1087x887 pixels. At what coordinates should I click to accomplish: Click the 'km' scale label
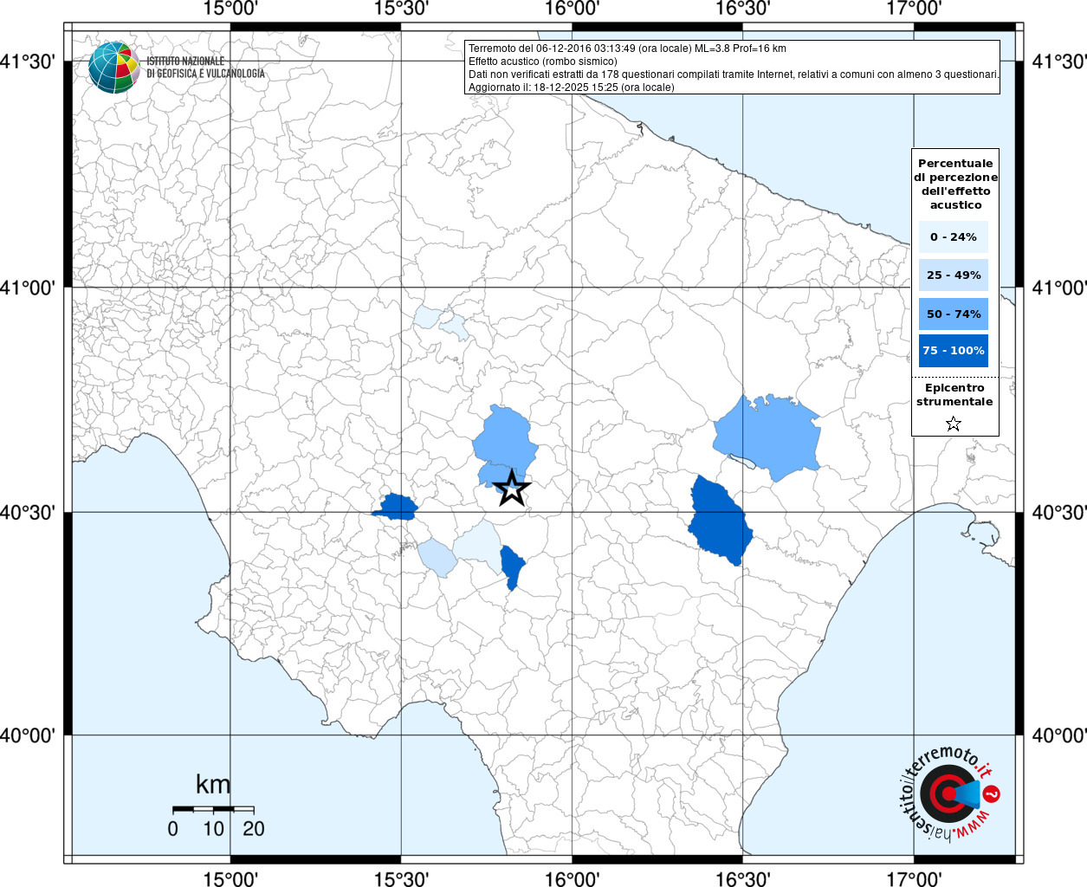tap(213, 785)
